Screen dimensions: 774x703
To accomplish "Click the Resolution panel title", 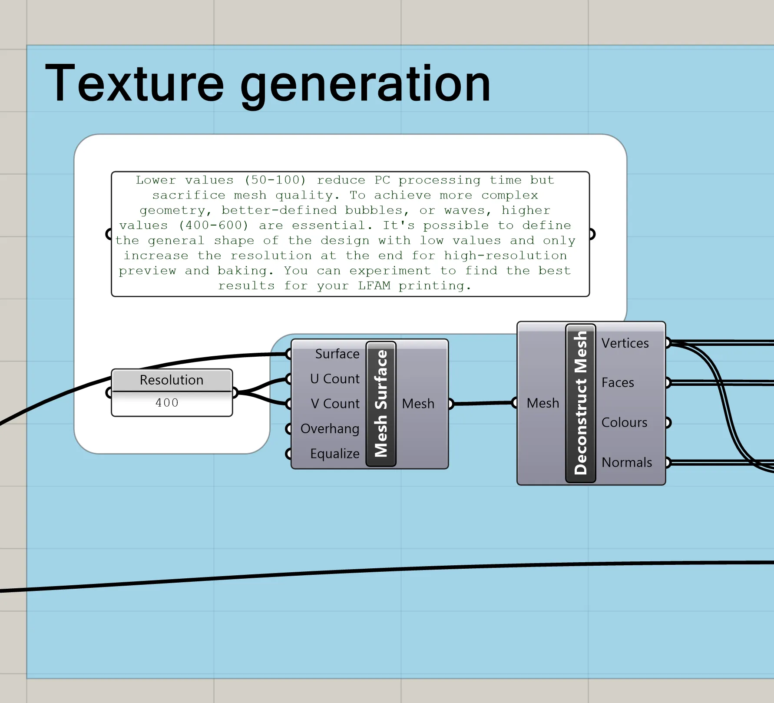I will pyautogui.click(x=172, y=380).
